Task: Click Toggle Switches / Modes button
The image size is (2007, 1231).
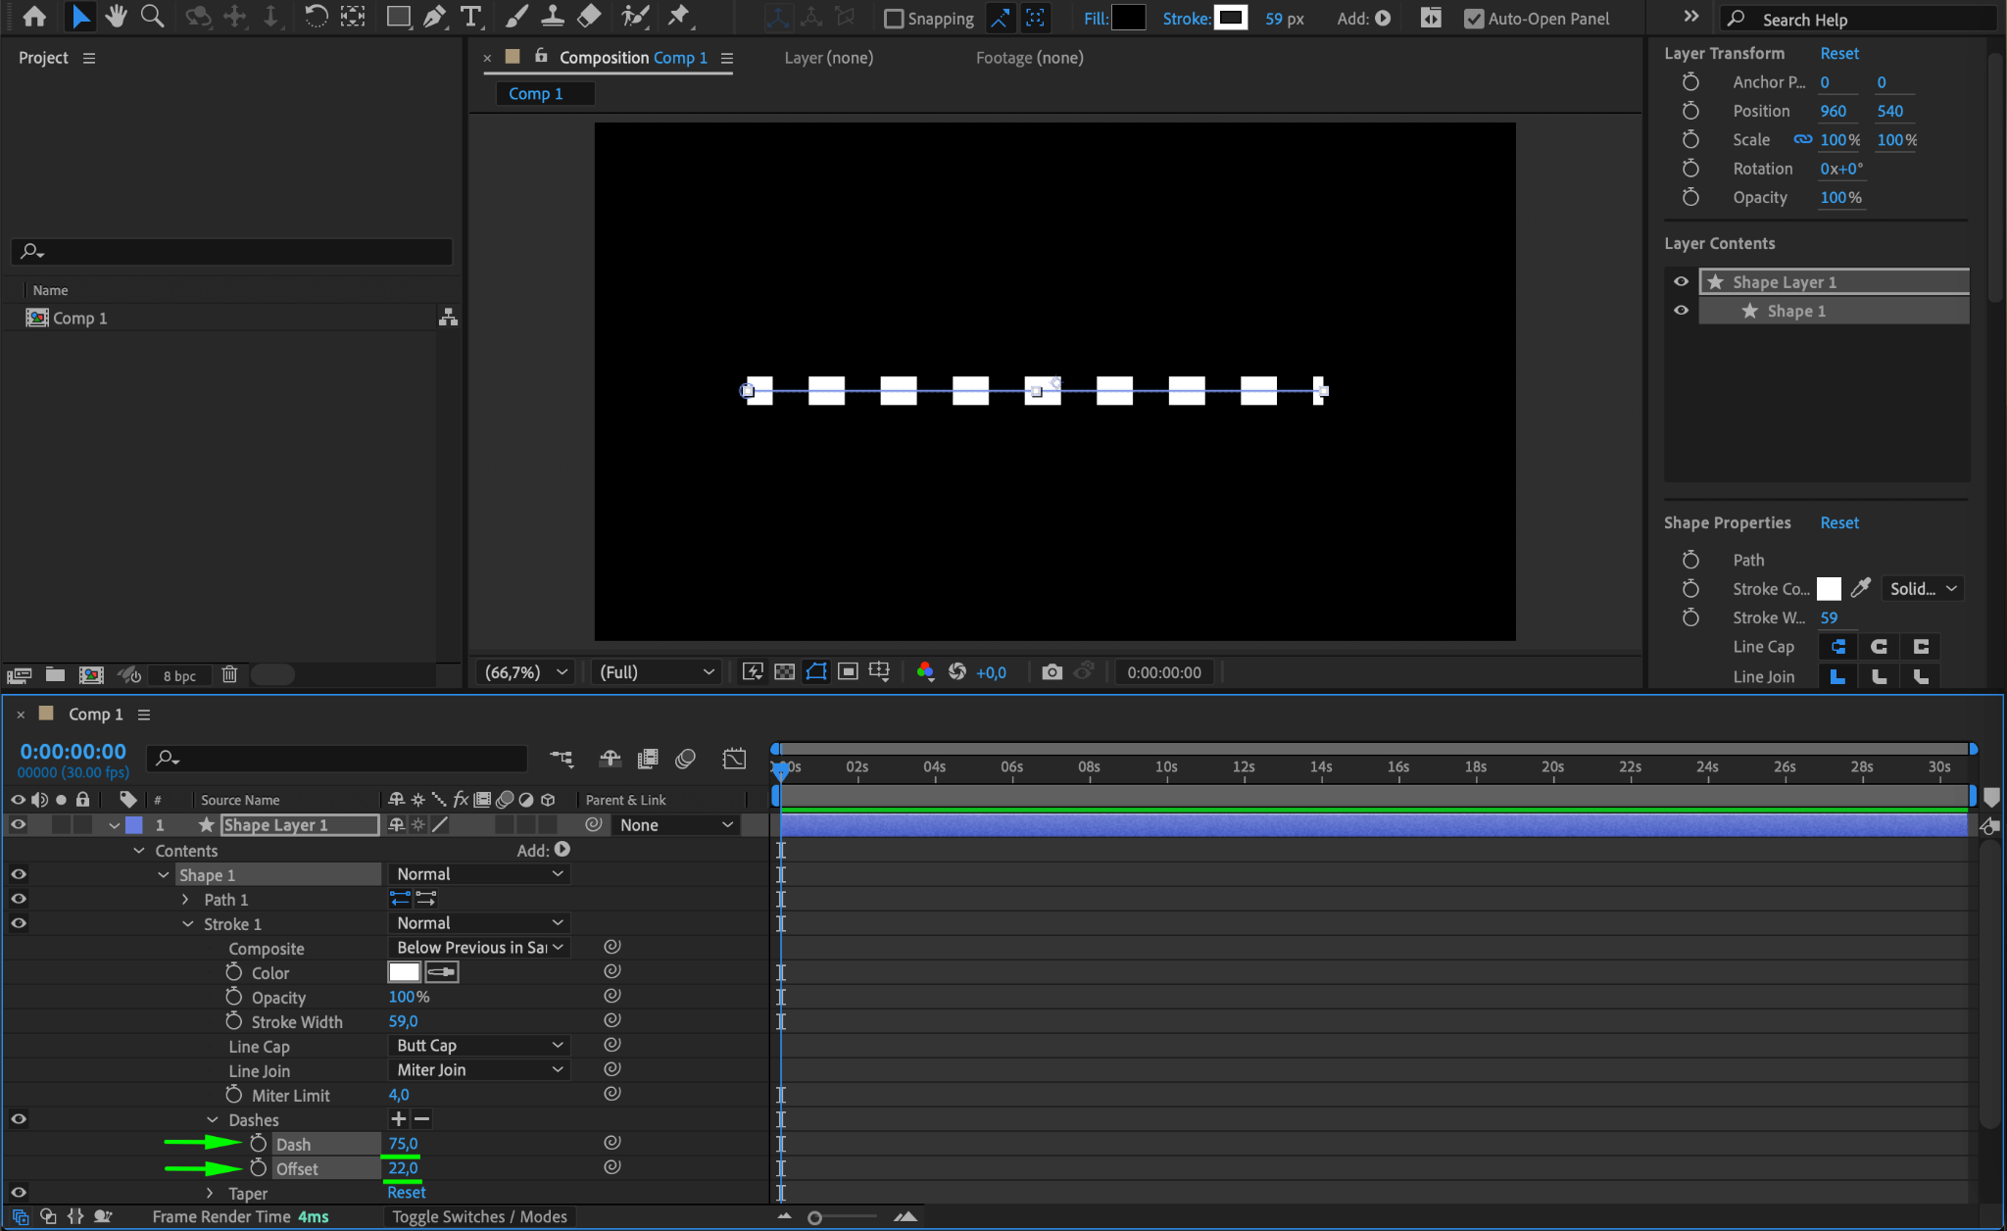Action: tap(479, 1216)
